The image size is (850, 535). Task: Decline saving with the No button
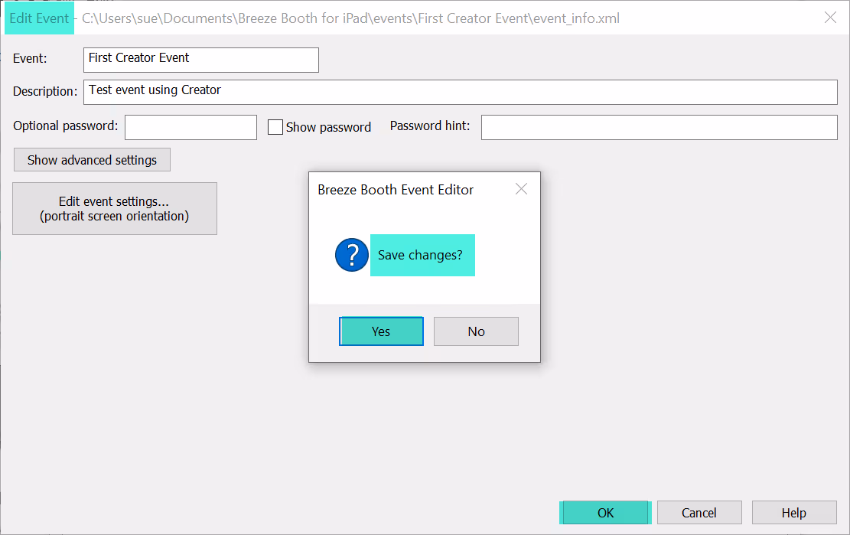tap(476, 331)
